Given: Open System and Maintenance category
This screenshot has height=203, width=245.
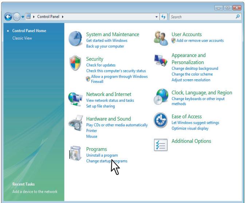Looking at the screenshot, I should pos(112,34).
